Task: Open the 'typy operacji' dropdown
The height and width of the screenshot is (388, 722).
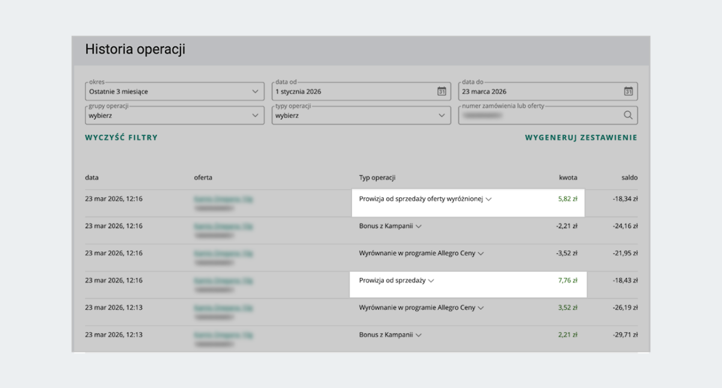Action: 361,115
